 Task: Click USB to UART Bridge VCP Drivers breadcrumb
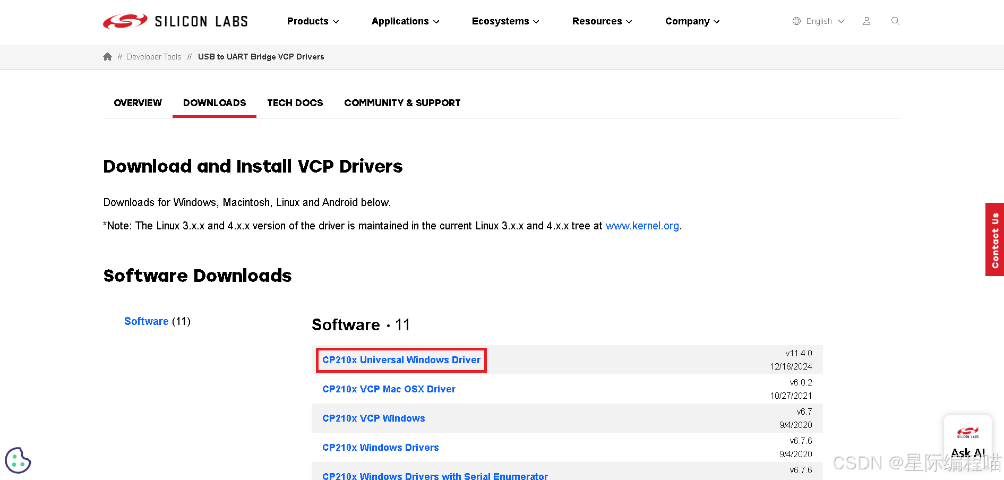tap(261, 57)
